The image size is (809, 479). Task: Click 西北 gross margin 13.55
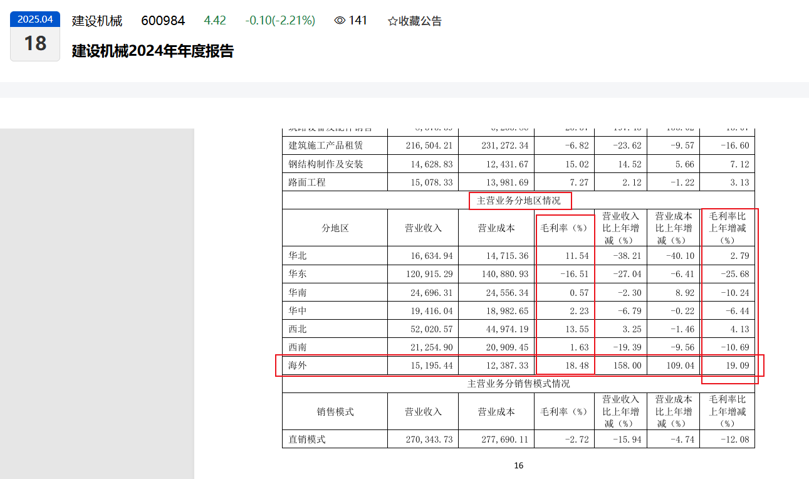[577, 329]
